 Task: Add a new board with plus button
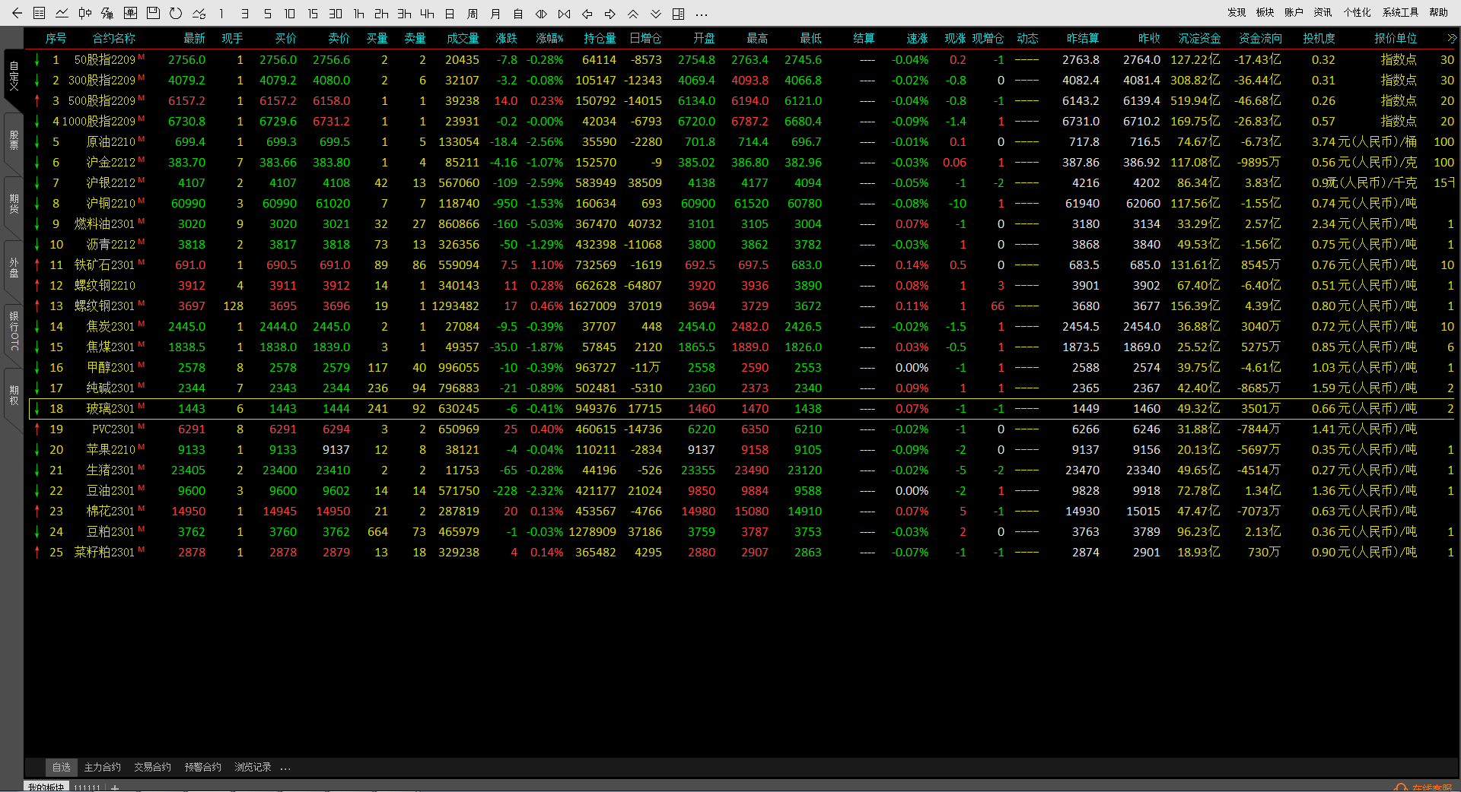tap(115, 787)
